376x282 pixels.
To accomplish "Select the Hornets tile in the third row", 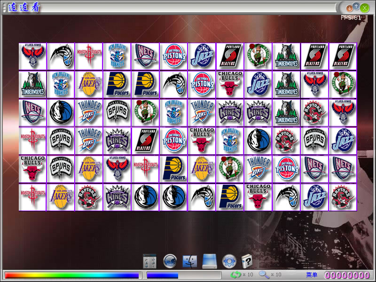I will pyautogui.click(x=174, y=113).
